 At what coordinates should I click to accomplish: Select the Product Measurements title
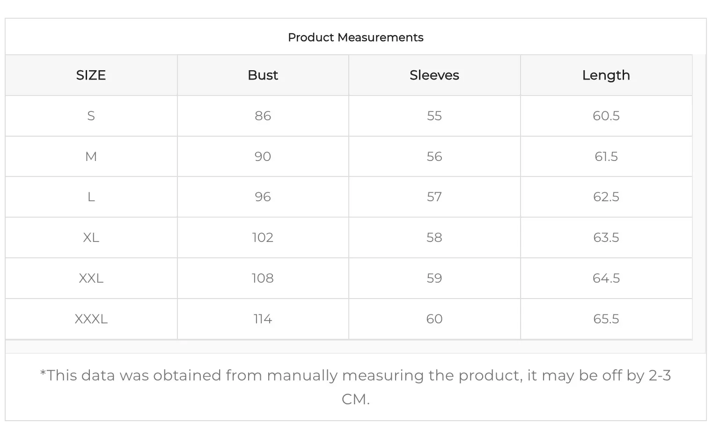coord(355,37)
